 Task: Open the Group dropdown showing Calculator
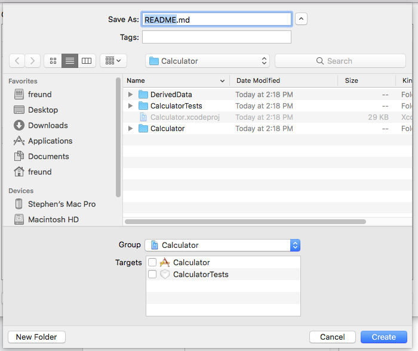(223, 245)
